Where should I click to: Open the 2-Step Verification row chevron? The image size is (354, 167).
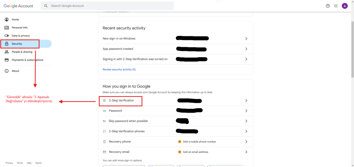tap(246, 101)
